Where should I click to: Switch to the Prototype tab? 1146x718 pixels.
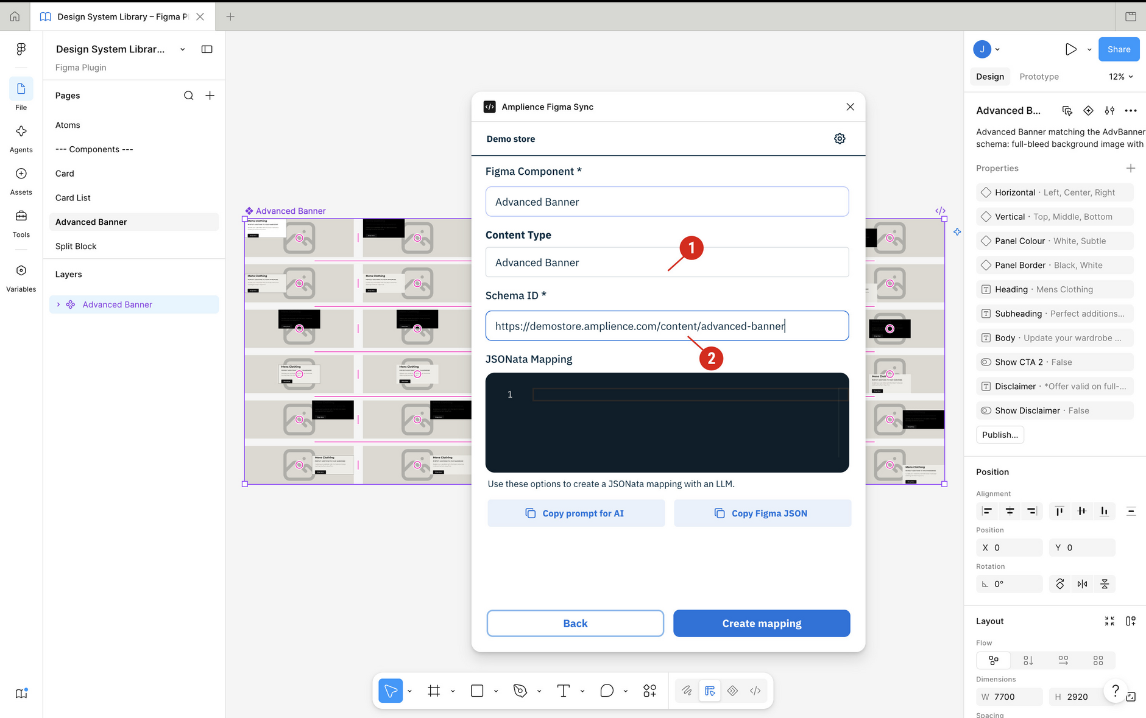tap(1039, 77)
